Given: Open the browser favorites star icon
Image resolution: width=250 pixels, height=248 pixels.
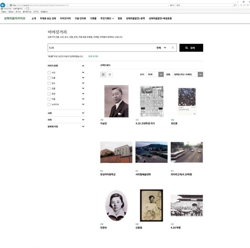Looking at the screenshot, I should (x=244, y=5).
